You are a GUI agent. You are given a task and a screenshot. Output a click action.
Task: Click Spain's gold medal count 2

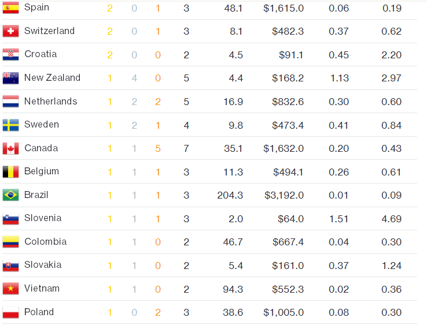coord(110,8)
